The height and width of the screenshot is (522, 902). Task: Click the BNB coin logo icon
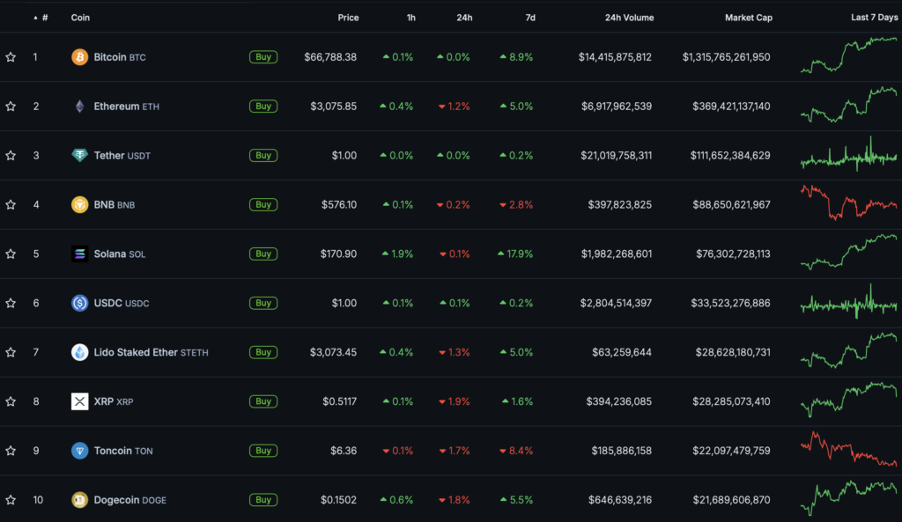(x=79, y=205)
